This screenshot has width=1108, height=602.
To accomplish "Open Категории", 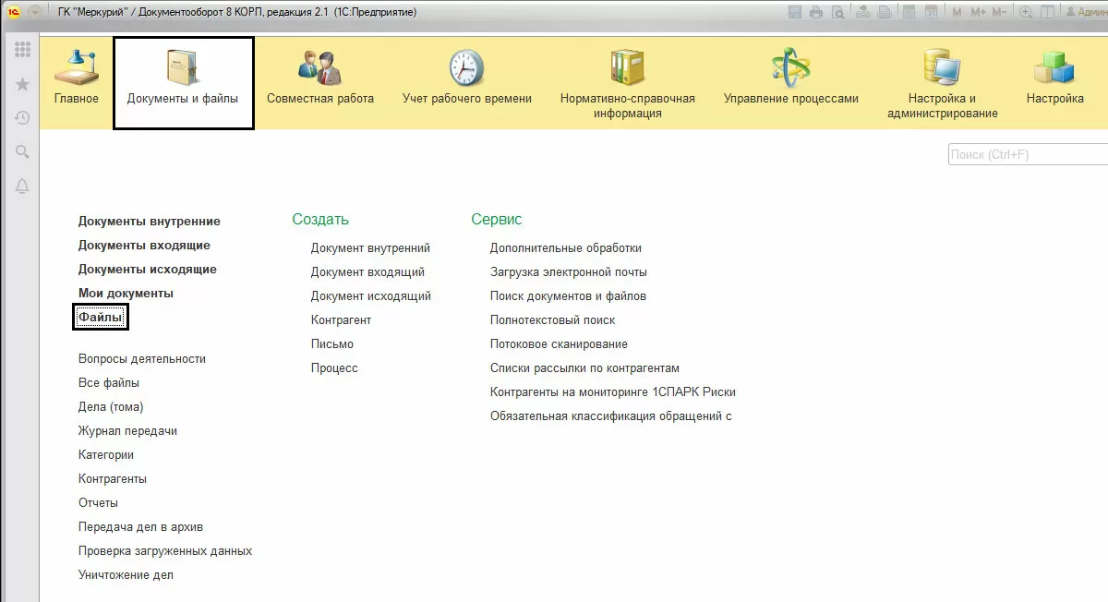I will point(106,455).
